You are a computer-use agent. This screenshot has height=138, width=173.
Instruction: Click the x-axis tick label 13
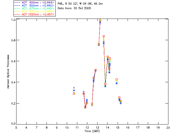(97, 127)
